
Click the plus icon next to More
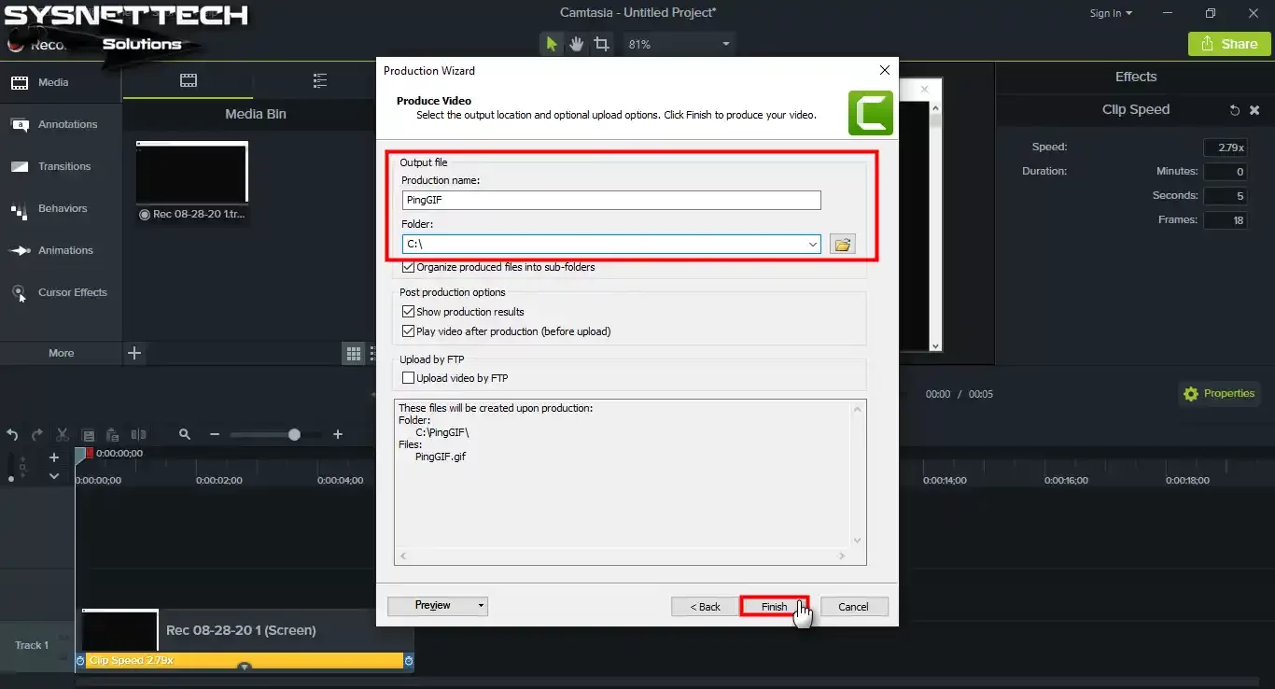pyautogui.click(x=134, y=353)
